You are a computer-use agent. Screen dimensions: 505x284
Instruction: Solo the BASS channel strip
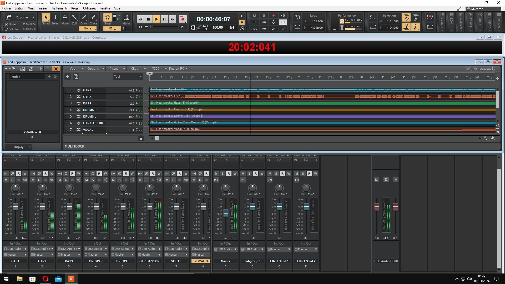[66, 180]
